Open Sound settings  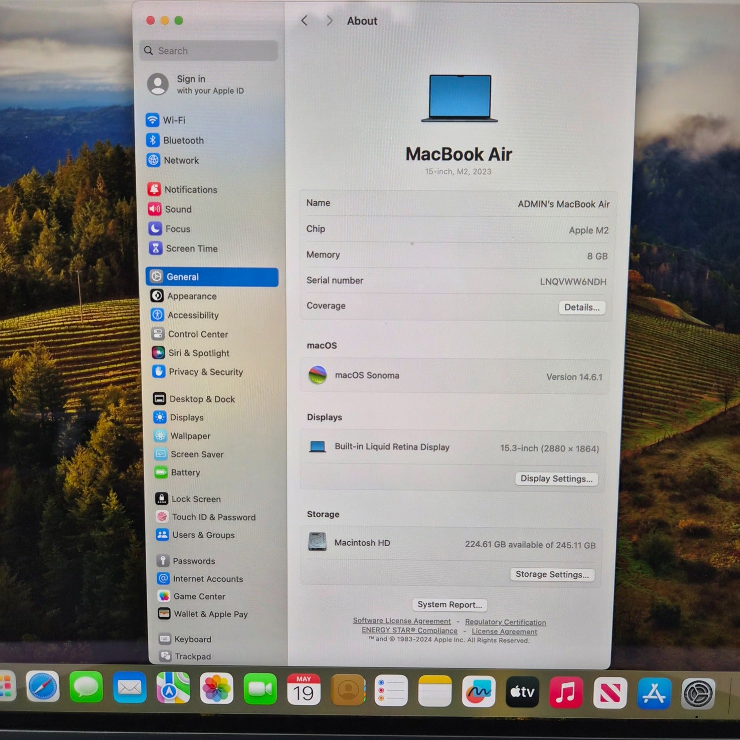coord(170,209)
